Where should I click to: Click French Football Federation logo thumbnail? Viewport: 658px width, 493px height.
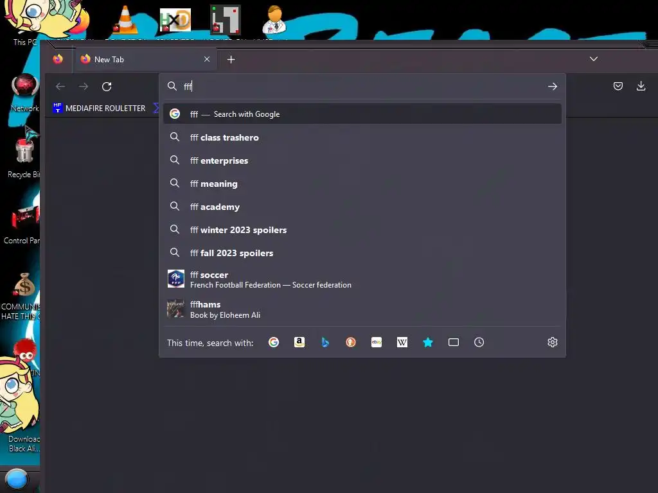[176, 279]
